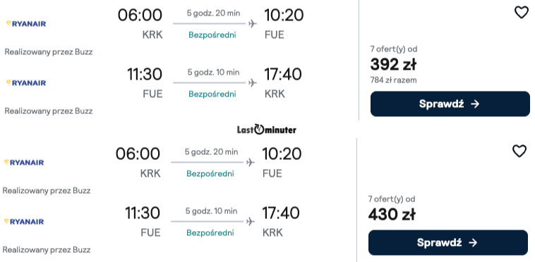
Task: Click airplane icon on first FUE-KRK route
Action: click(x=253, y=82)
